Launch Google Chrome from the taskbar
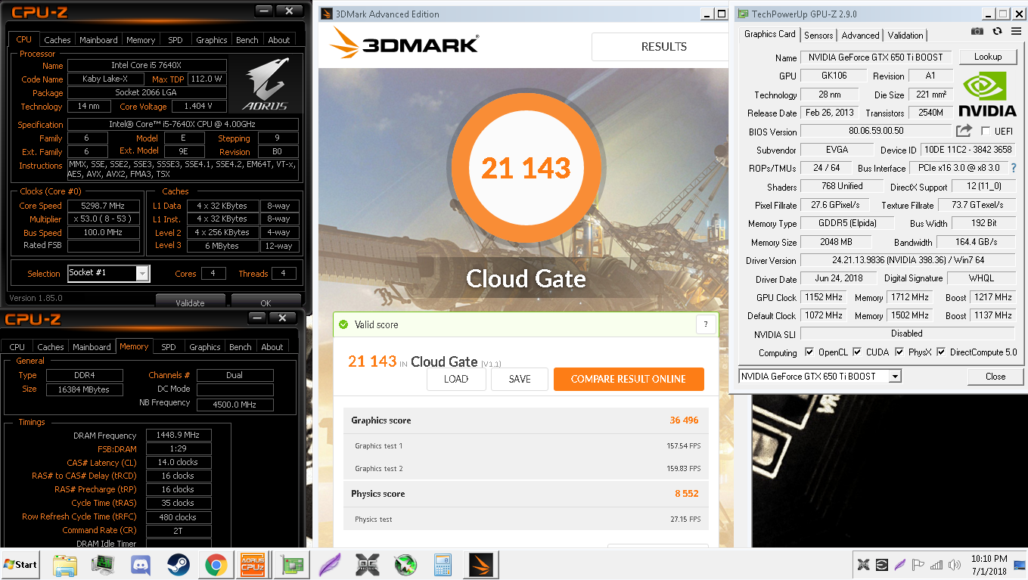 click(x=216, y=564)
